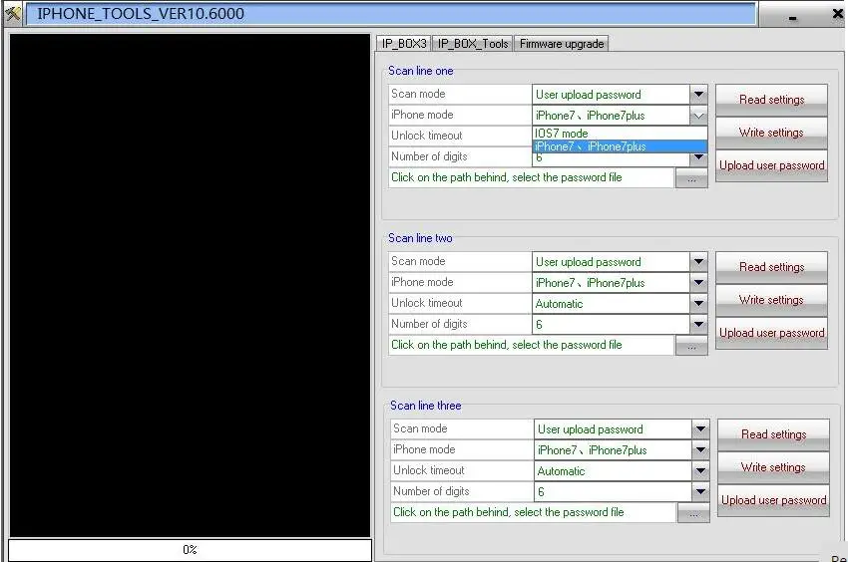Expand Scan mode dropdown in Scan line one
This screenshot has width=848, height=562.
[698, 94]
